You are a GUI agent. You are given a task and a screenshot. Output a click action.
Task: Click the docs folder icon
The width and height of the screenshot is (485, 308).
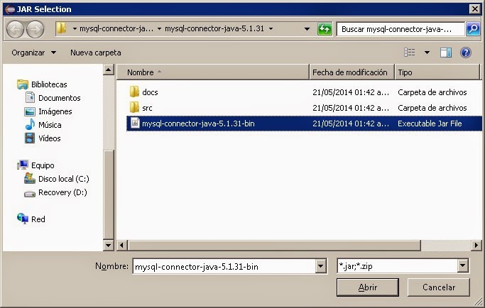[134, 92]
